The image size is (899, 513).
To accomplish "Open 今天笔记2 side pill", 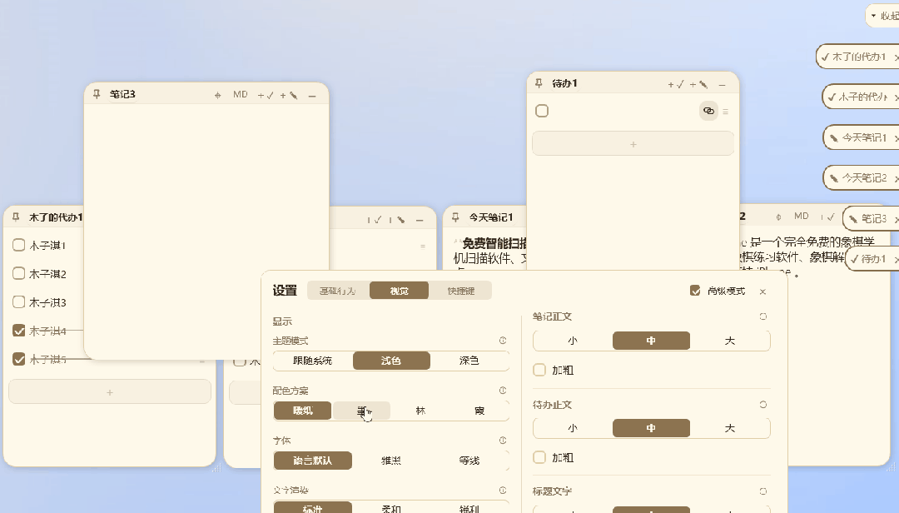I will 862,178.
